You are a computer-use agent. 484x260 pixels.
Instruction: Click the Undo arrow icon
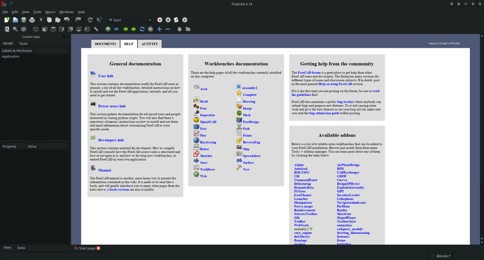[67, 20]
